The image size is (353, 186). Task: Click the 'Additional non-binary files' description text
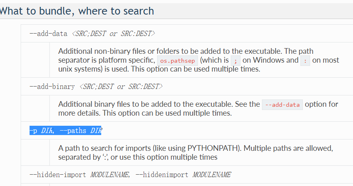pyautogui.click(x=102, y=51)
